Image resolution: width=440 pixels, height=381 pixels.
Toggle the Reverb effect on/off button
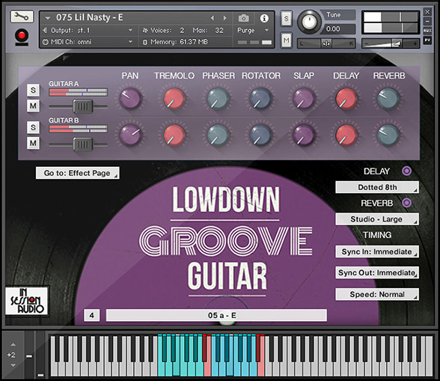tap(407, 203)
